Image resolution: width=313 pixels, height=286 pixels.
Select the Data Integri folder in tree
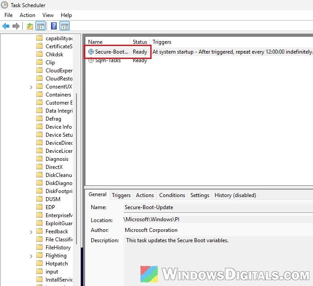59,111
